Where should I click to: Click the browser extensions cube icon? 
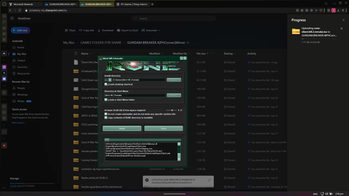point(329,10)
